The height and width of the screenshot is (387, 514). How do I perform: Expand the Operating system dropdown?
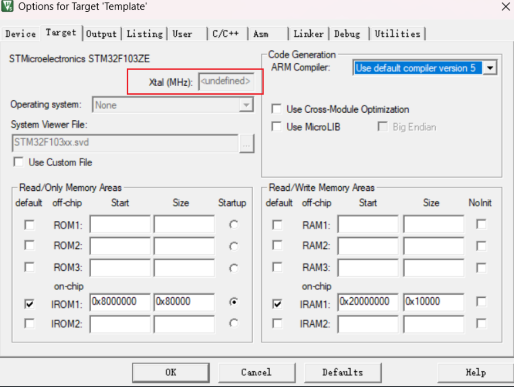[x=246, y=105]
